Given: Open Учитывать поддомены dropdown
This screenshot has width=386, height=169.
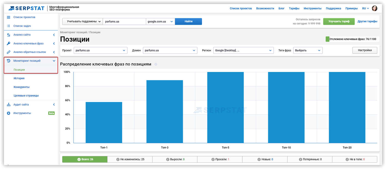Looking at the screenshot, I should (x=82, y=21).
